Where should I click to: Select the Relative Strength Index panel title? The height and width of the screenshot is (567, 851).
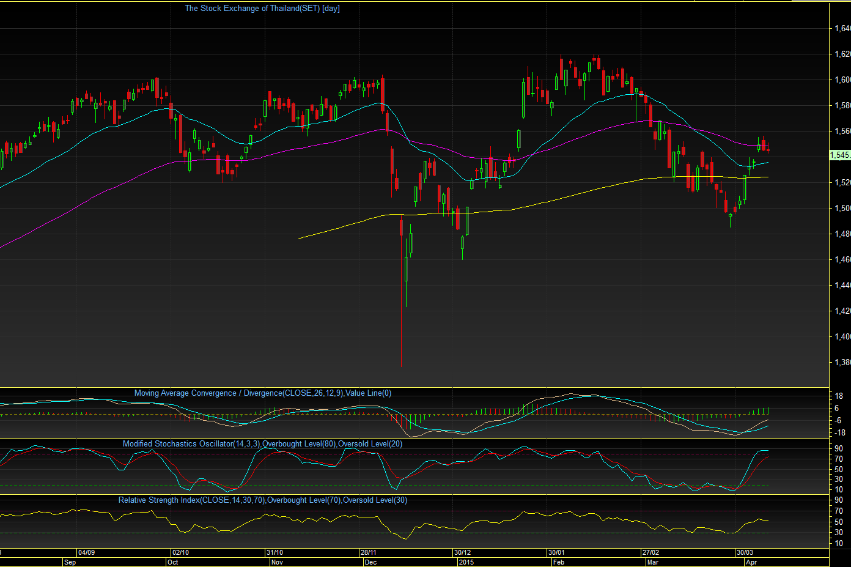point(263,500)
